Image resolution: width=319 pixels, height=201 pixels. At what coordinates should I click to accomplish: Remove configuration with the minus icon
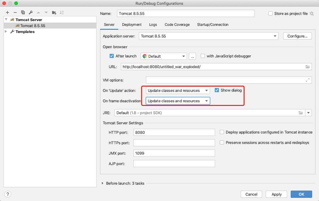pos(15,12)
